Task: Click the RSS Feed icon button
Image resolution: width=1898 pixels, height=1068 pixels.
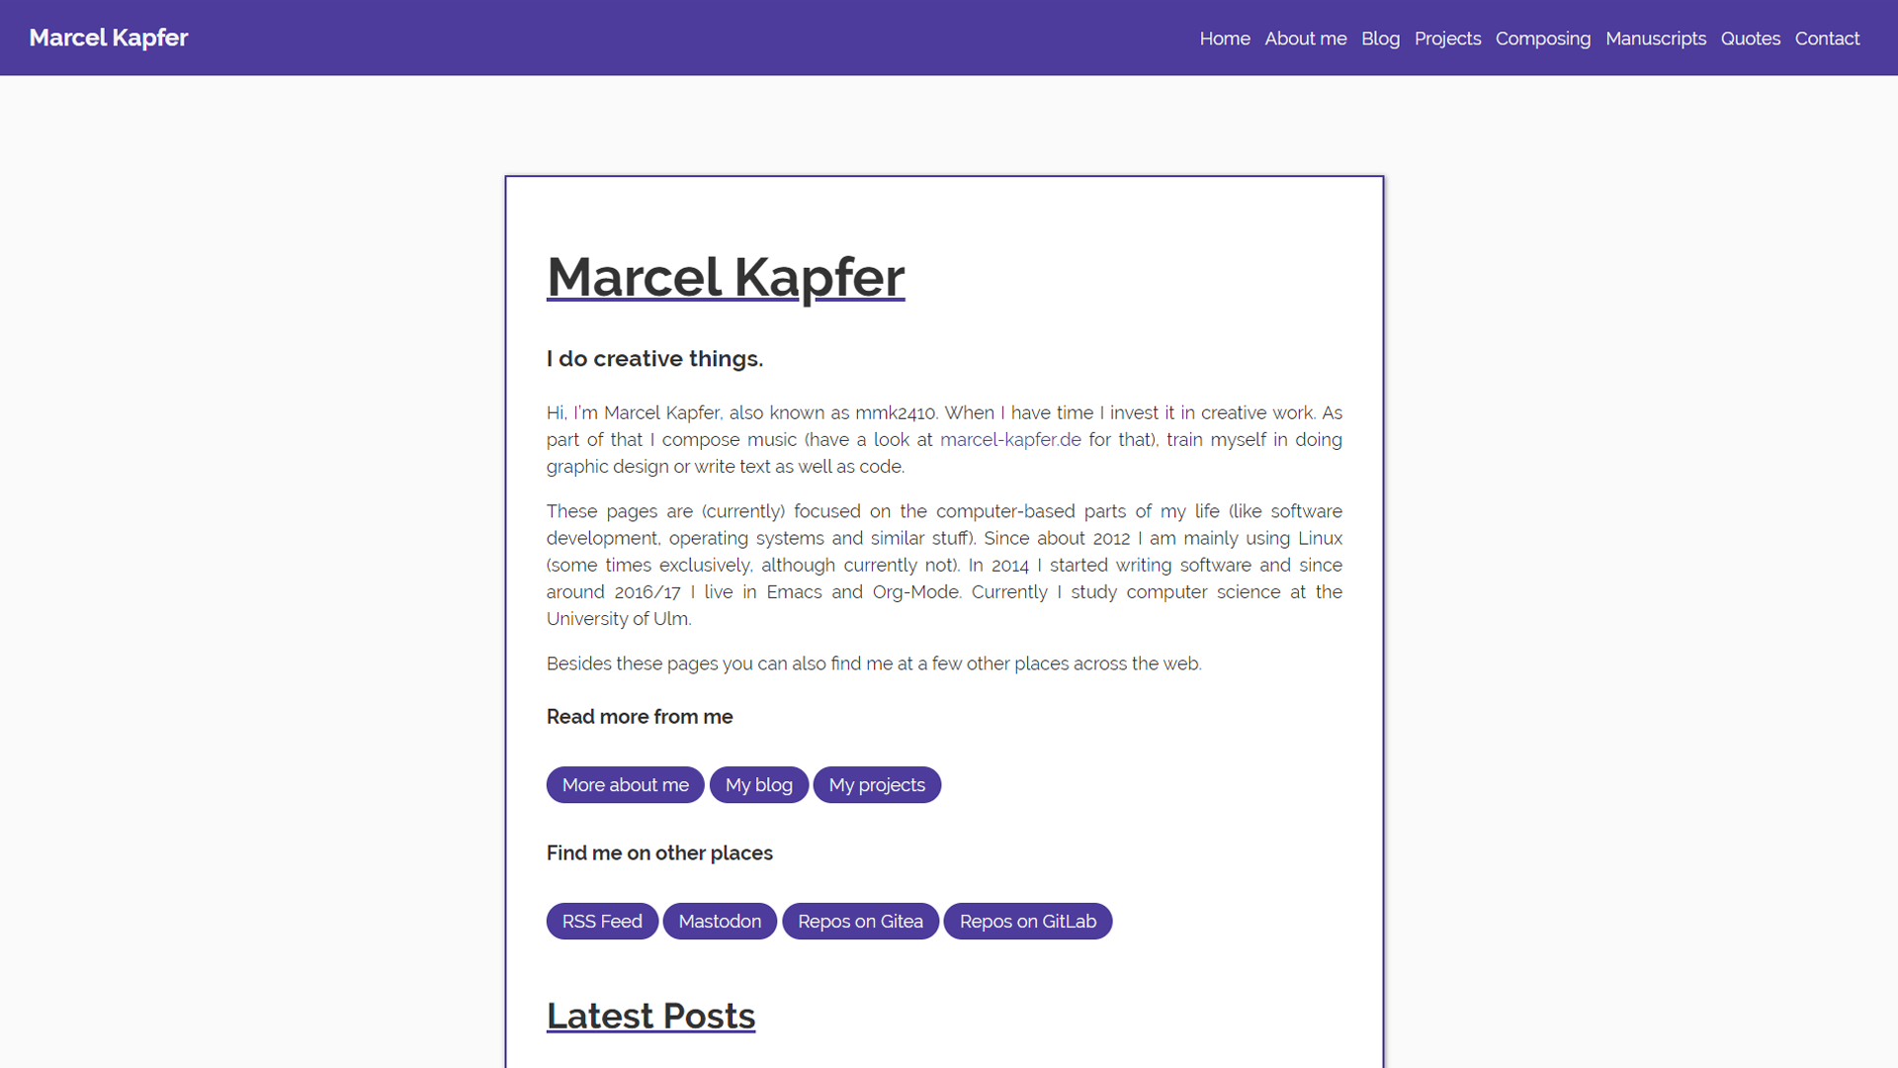Action: (x=602, y=921)
